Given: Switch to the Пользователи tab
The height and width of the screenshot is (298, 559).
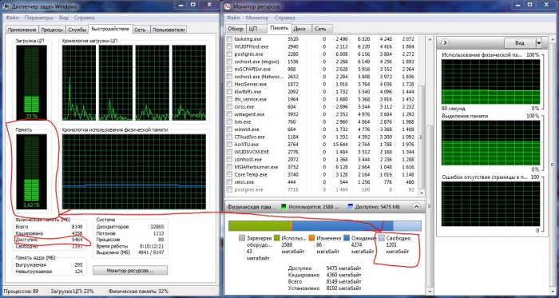Looking at the screenshot, I should (x=168, y=30).
